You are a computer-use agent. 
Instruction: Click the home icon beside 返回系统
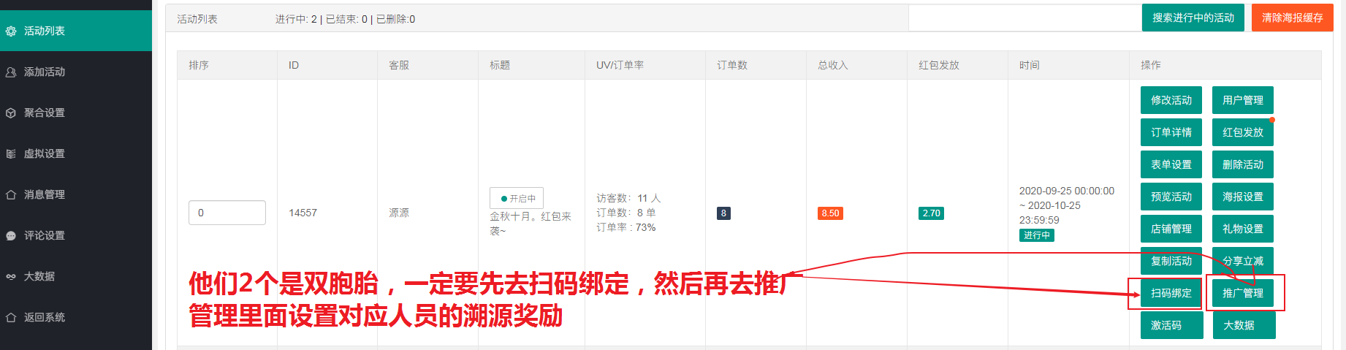click(x=11, y=318)
